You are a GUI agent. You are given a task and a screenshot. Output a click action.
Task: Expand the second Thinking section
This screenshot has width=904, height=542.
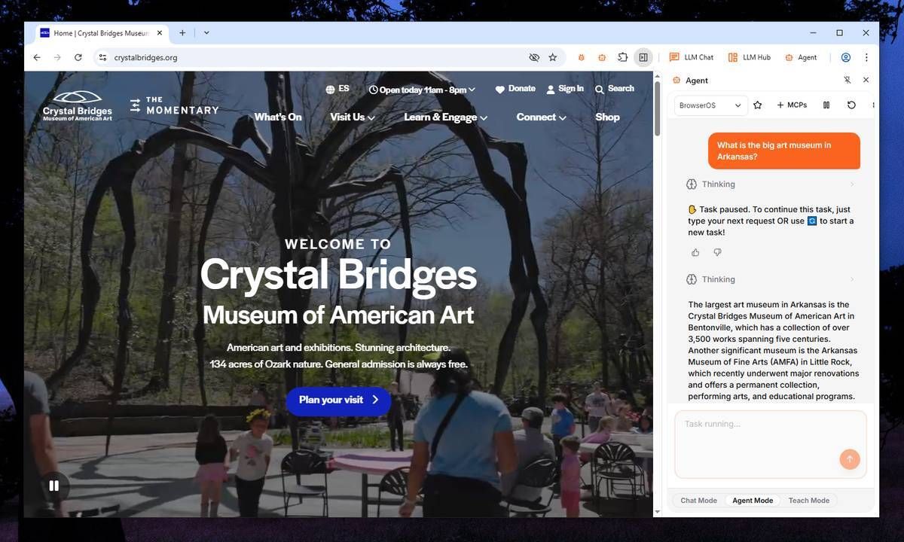(x=771, y=279)
